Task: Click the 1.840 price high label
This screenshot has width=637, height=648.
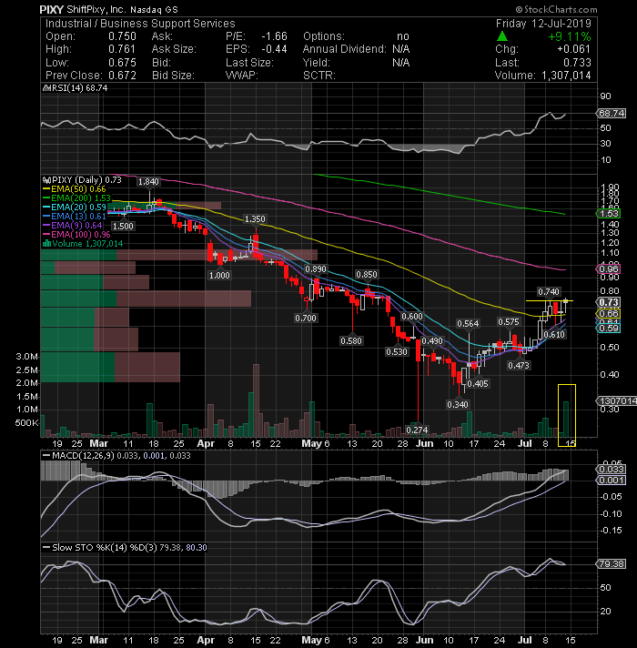Action: [148, 182]
